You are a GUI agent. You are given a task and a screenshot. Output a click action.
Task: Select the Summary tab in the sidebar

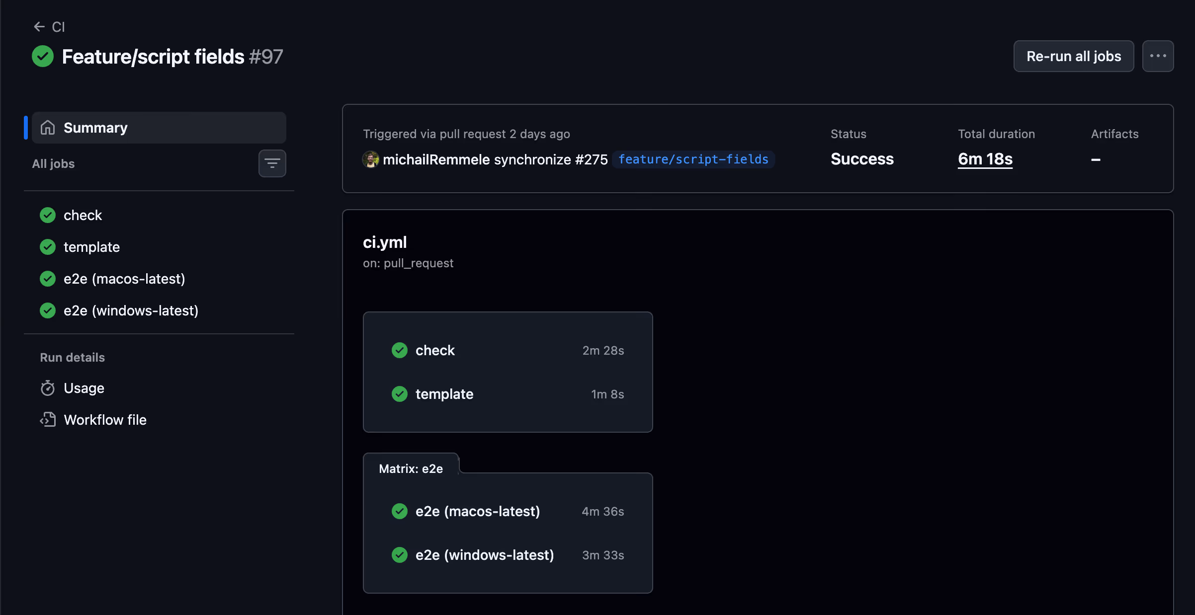pos(159,128)
